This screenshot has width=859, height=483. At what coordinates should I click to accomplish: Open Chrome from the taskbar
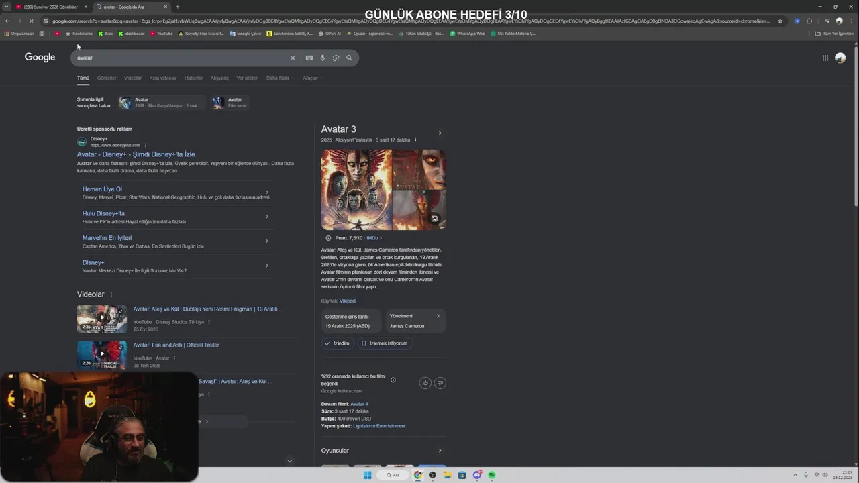click(x=418, y=475)
